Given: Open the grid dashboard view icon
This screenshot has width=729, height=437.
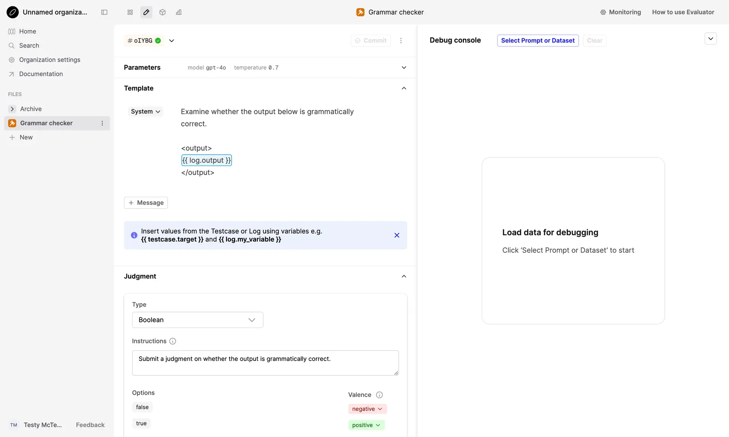Looking at the screenshot, I should (x=130, y=12).
